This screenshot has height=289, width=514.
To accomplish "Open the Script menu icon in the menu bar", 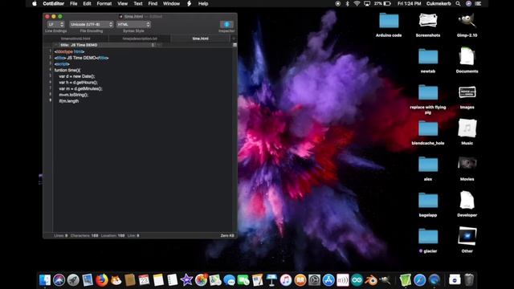I will (190, 3).
